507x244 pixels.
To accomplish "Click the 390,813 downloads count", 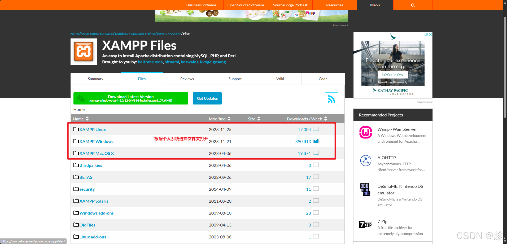I will (303, 141).
